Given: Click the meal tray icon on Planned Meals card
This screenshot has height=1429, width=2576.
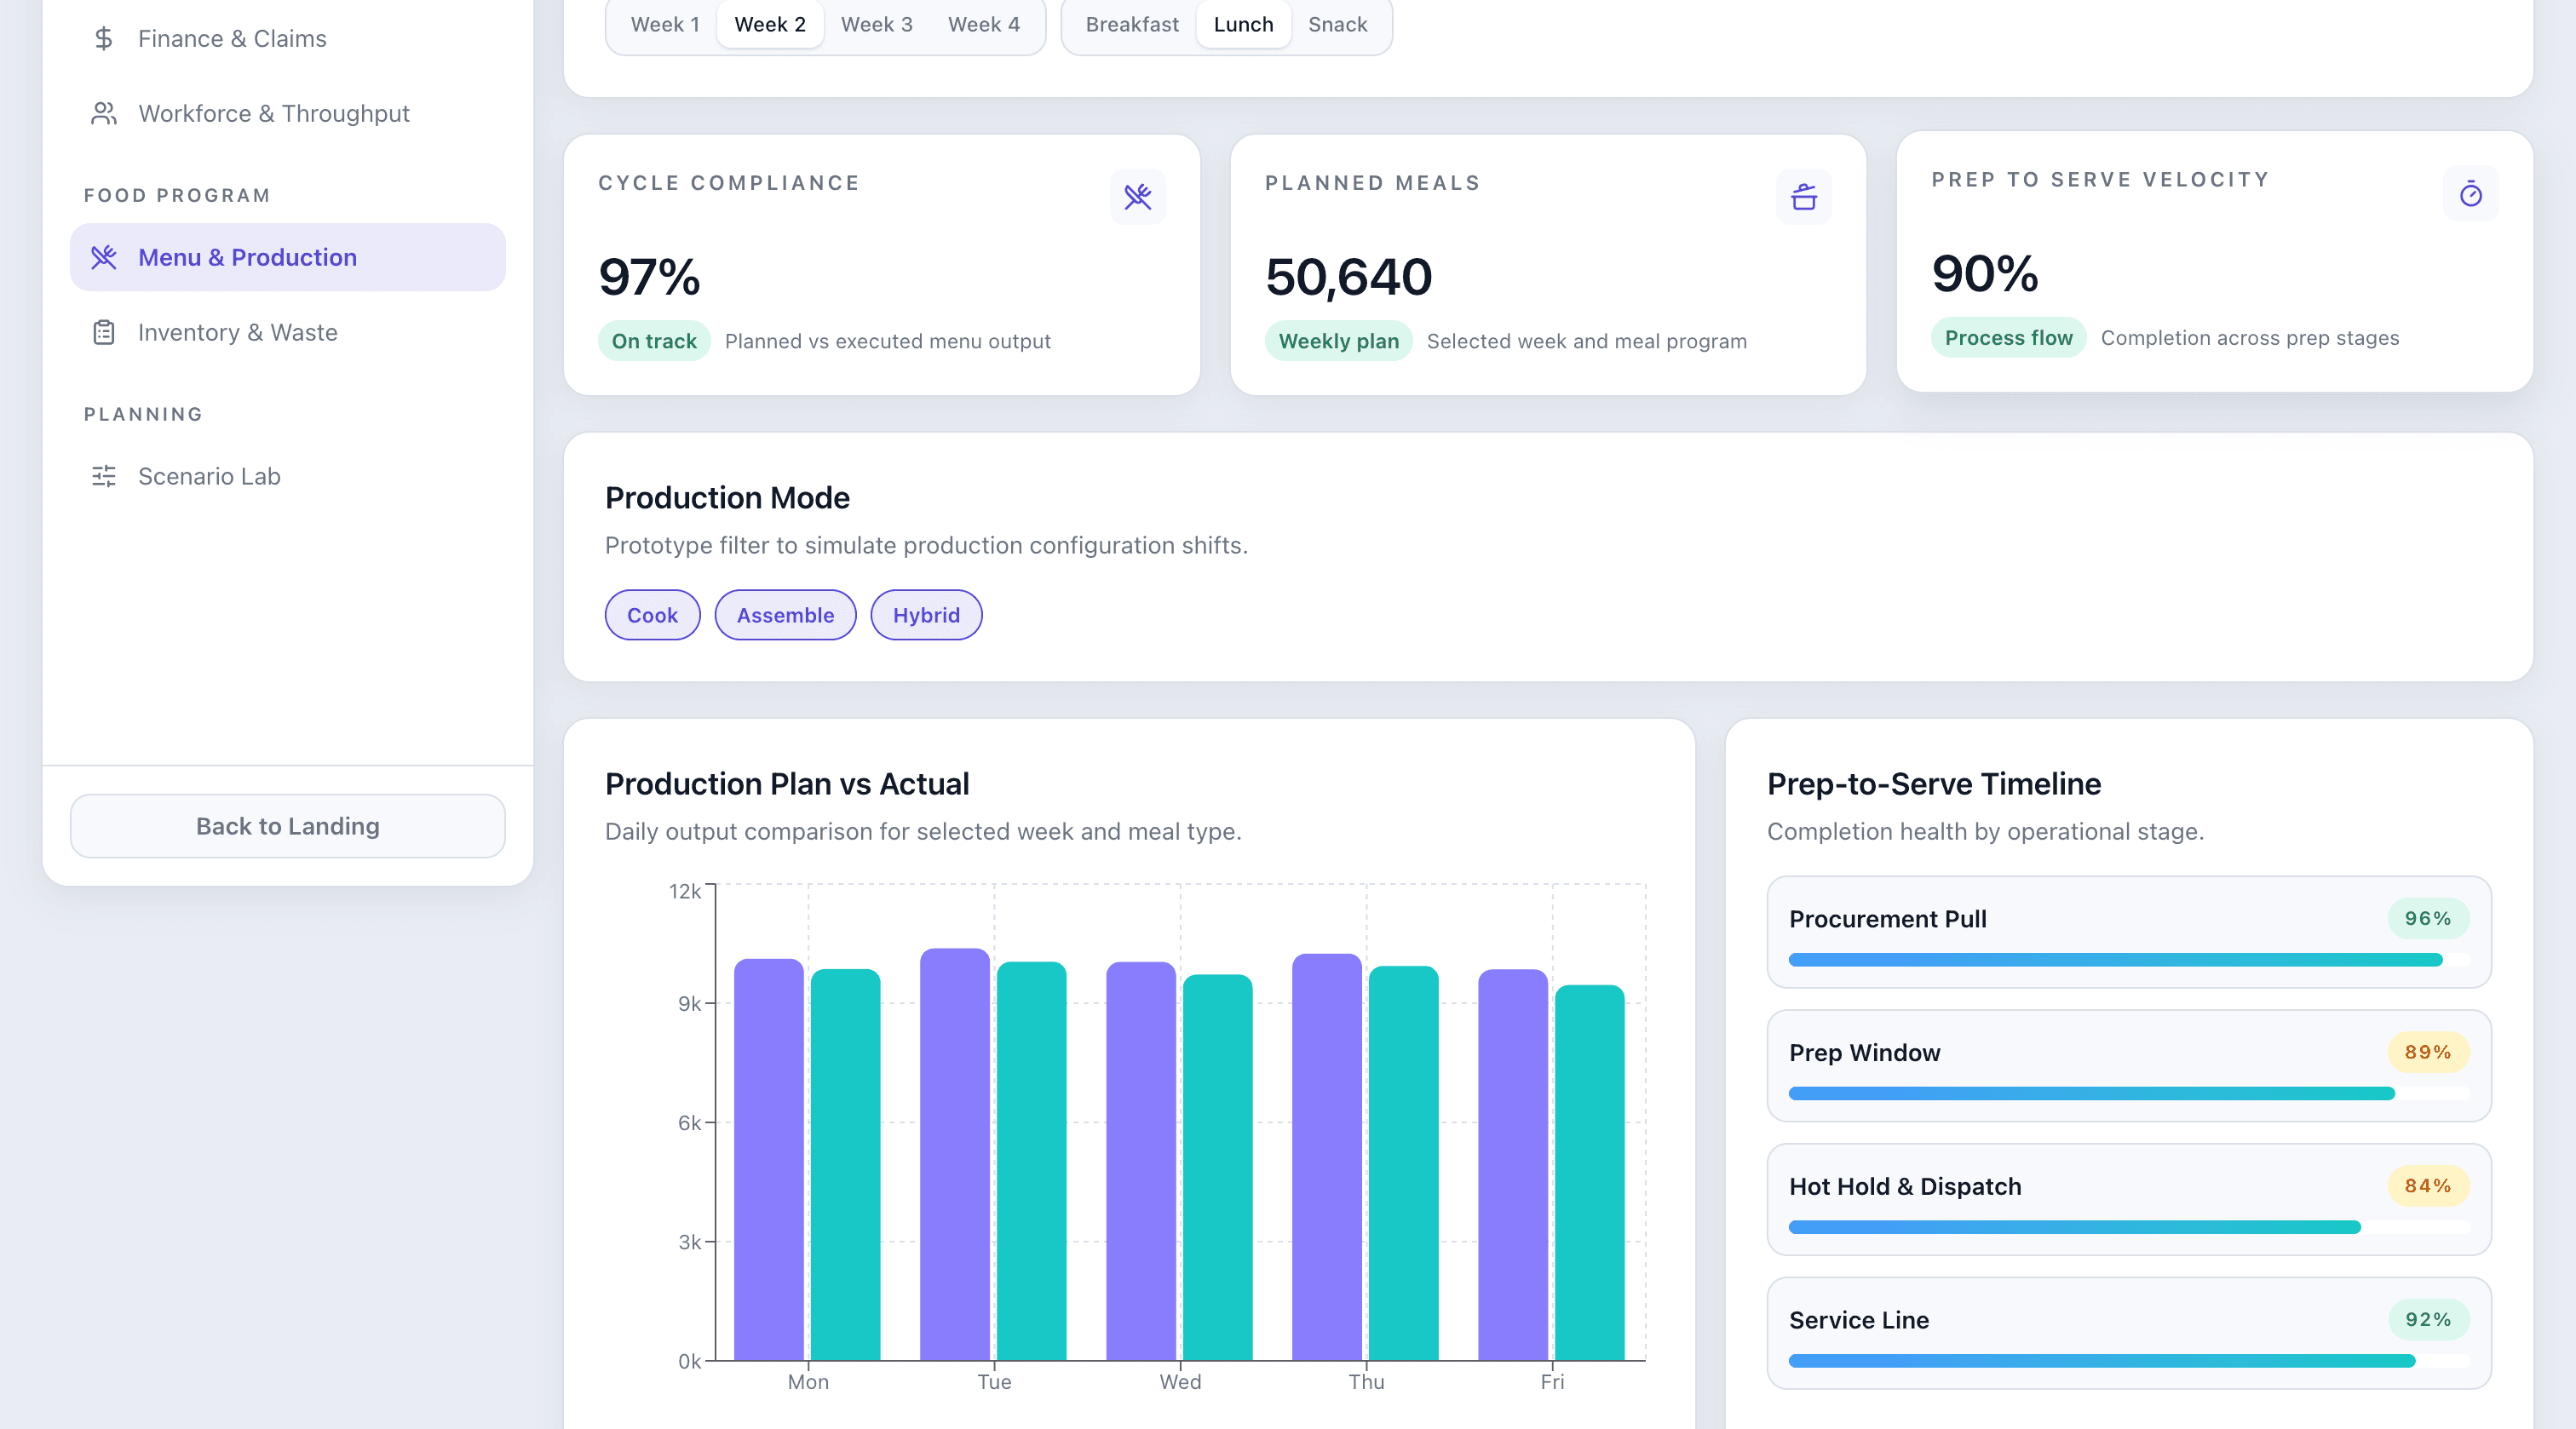Looking at the screenshot, I should [x=1803, y=197].
